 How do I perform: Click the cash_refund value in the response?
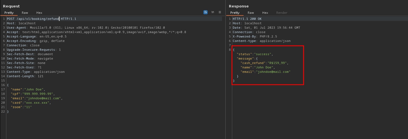click(276, 63)
